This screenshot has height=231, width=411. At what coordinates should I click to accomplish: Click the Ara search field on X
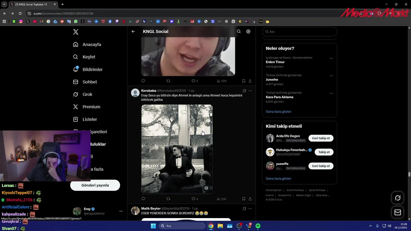click(x=300, y=32)
